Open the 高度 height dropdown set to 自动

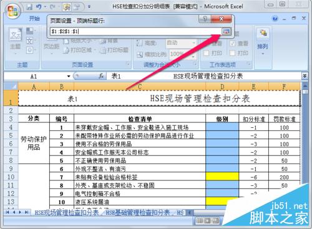194,43
